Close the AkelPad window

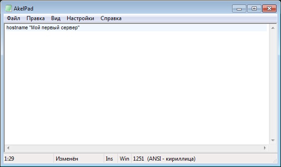pos(269,8)
